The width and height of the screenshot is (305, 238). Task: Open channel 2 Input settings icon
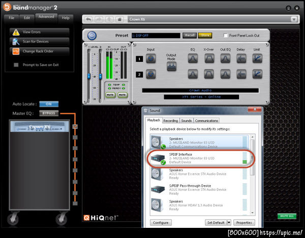(x=151, y=74)
